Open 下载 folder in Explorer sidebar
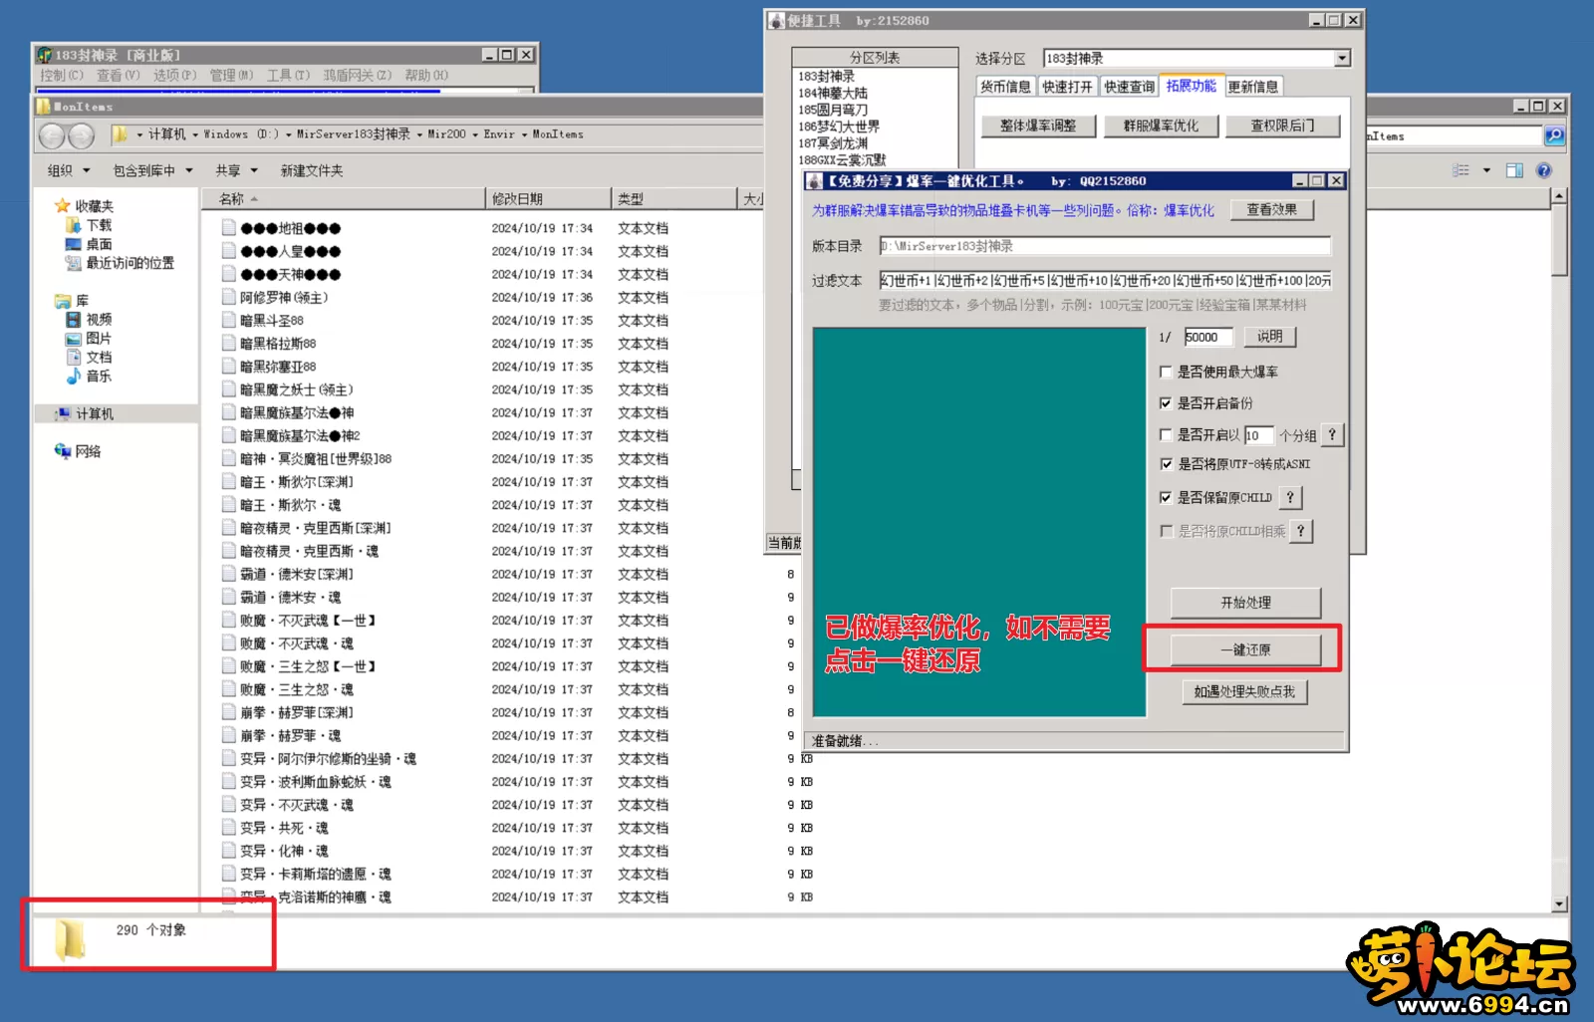This screenshot has height=1022, width=1594. pyautogui.click(x=99, y=225)
